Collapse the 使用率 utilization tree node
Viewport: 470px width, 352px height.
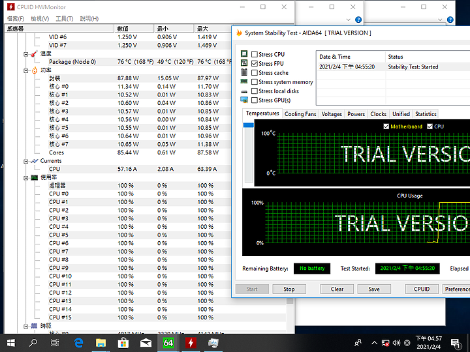click(x=25, y=178)
